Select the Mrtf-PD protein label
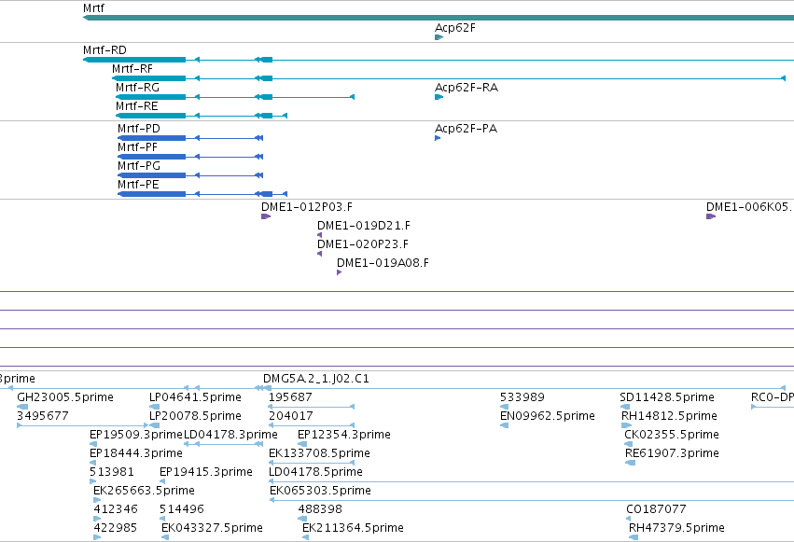Viewport: 794px width, 542px height. [139, 129]
